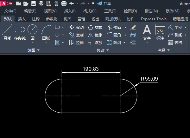
Task: Open the Fillet (圆角) dropdown arrow
Action: click(x=125, y=35)
